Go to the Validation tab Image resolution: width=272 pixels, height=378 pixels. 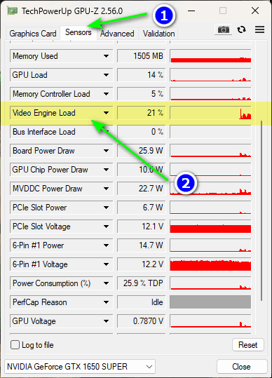pyautogui.click(x=158, y=34)
